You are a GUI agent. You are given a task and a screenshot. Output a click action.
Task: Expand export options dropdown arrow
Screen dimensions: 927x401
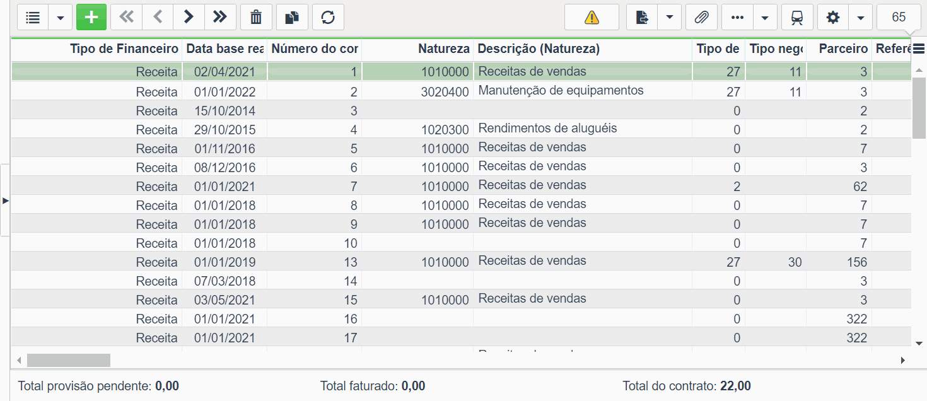(x=670, y=17)
